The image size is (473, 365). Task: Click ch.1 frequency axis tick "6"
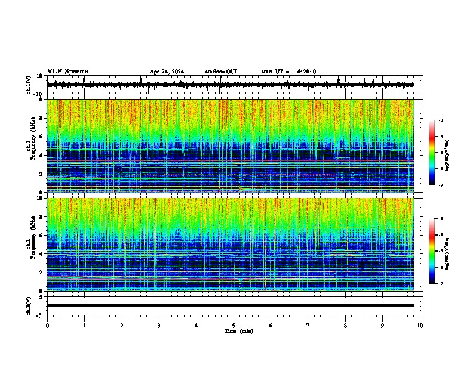(x=42, y=137)
